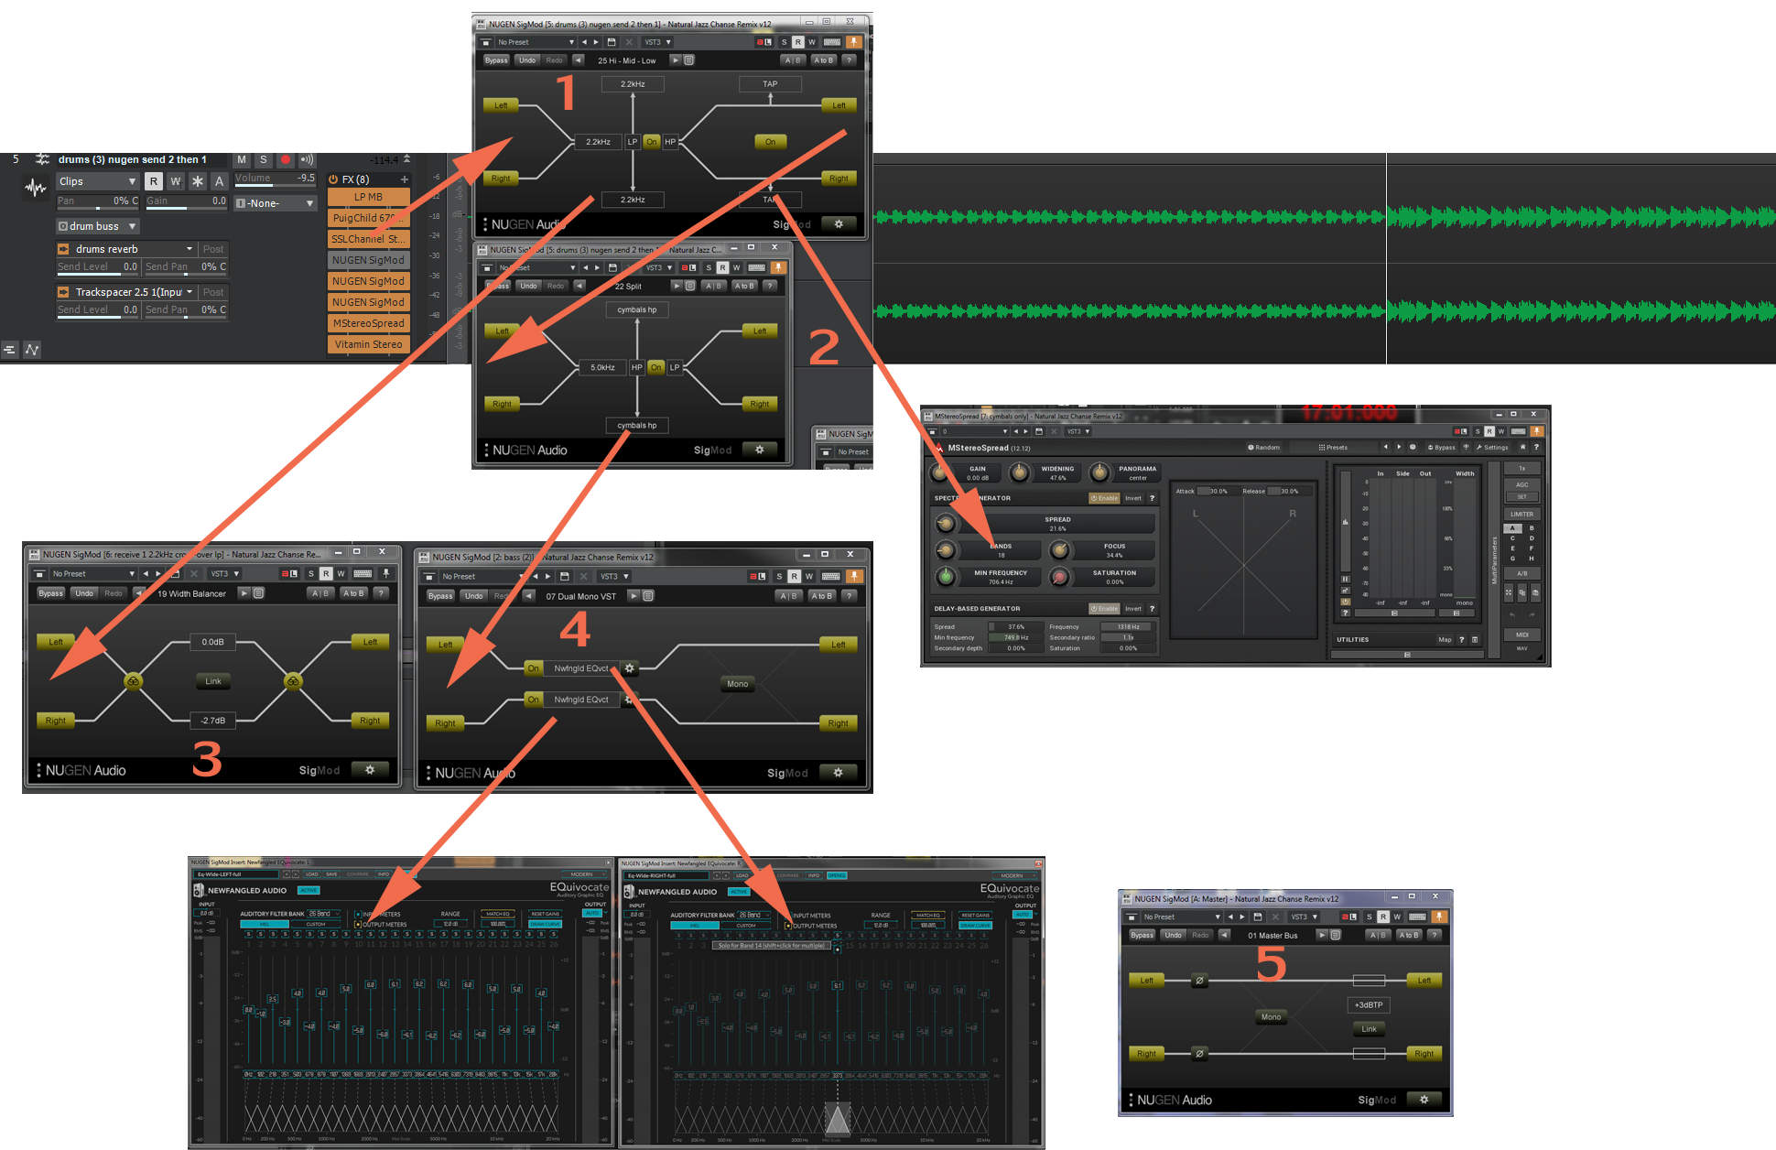Screen dimensions: 1776x1150
Task: Toggle pin icon in Master SigMod header
Action: pyautogui.click(x=1438, y=917)
